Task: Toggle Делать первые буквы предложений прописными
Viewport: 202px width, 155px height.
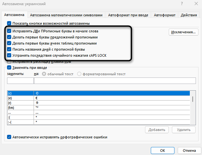Action: click(x=9, y=37)
